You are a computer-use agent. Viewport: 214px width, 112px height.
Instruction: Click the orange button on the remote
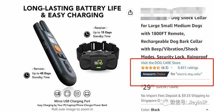[57, 49]
